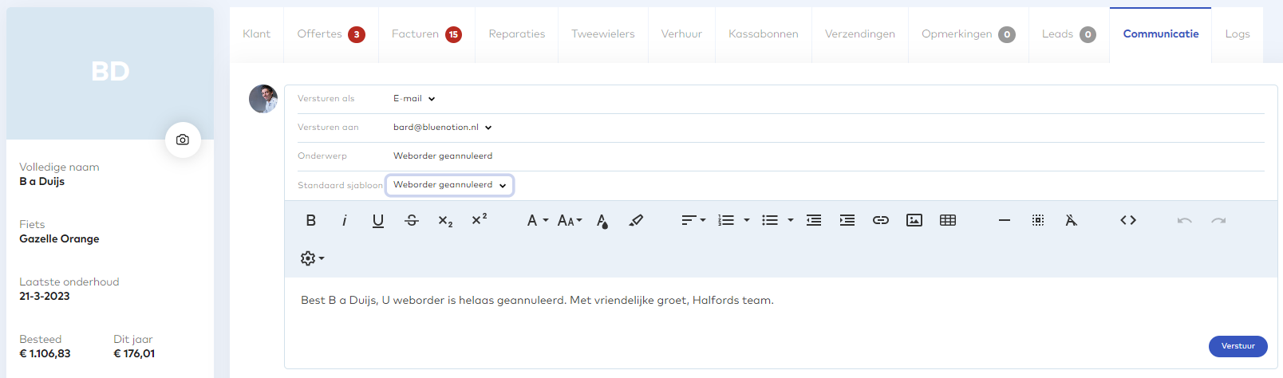Click the camera icon to upload photo
Viewport: 1283px width, 378px height.
pyautogui.click(x=183, y=140)
